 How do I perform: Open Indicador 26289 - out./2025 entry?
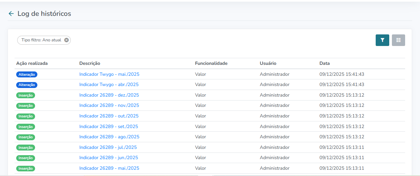click(109, 116)
